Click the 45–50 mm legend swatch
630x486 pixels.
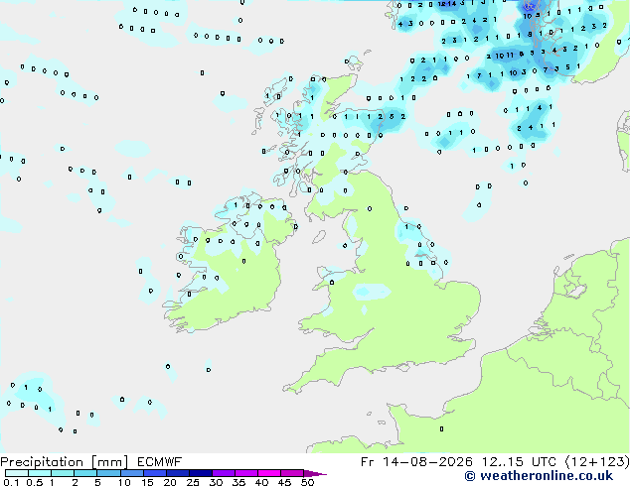pos(292,473)
